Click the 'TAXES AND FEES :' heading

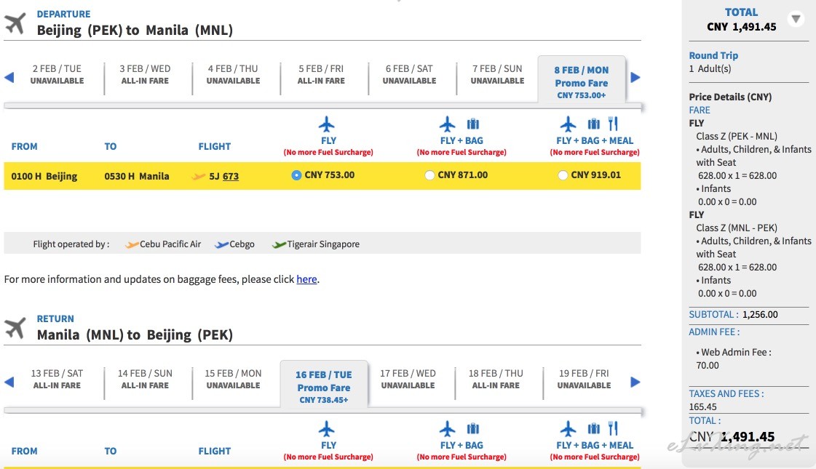click(726, 393)
